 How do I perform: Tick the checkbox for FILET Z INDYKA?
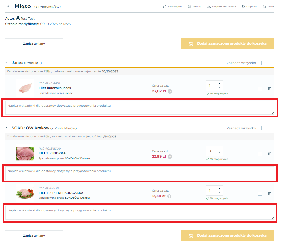pyautogui.click(x=260, y=154)
